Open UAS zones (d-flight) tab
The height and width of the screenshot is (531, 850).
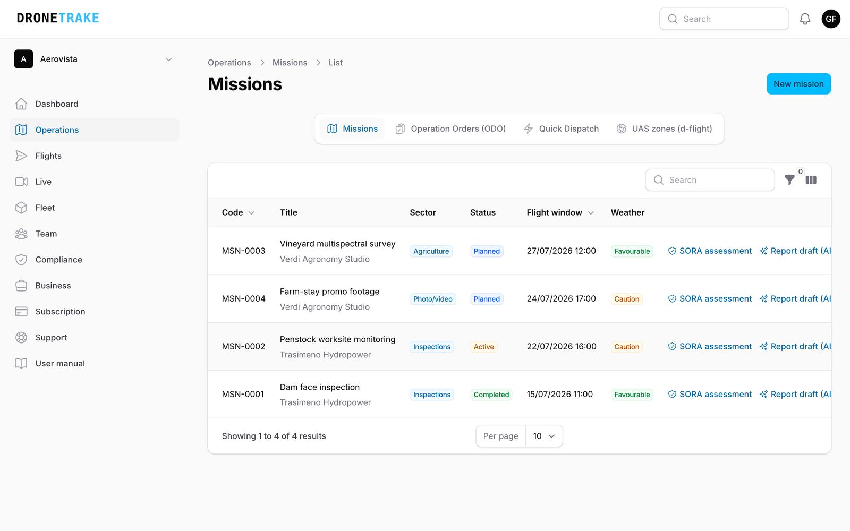click(664, 129)
